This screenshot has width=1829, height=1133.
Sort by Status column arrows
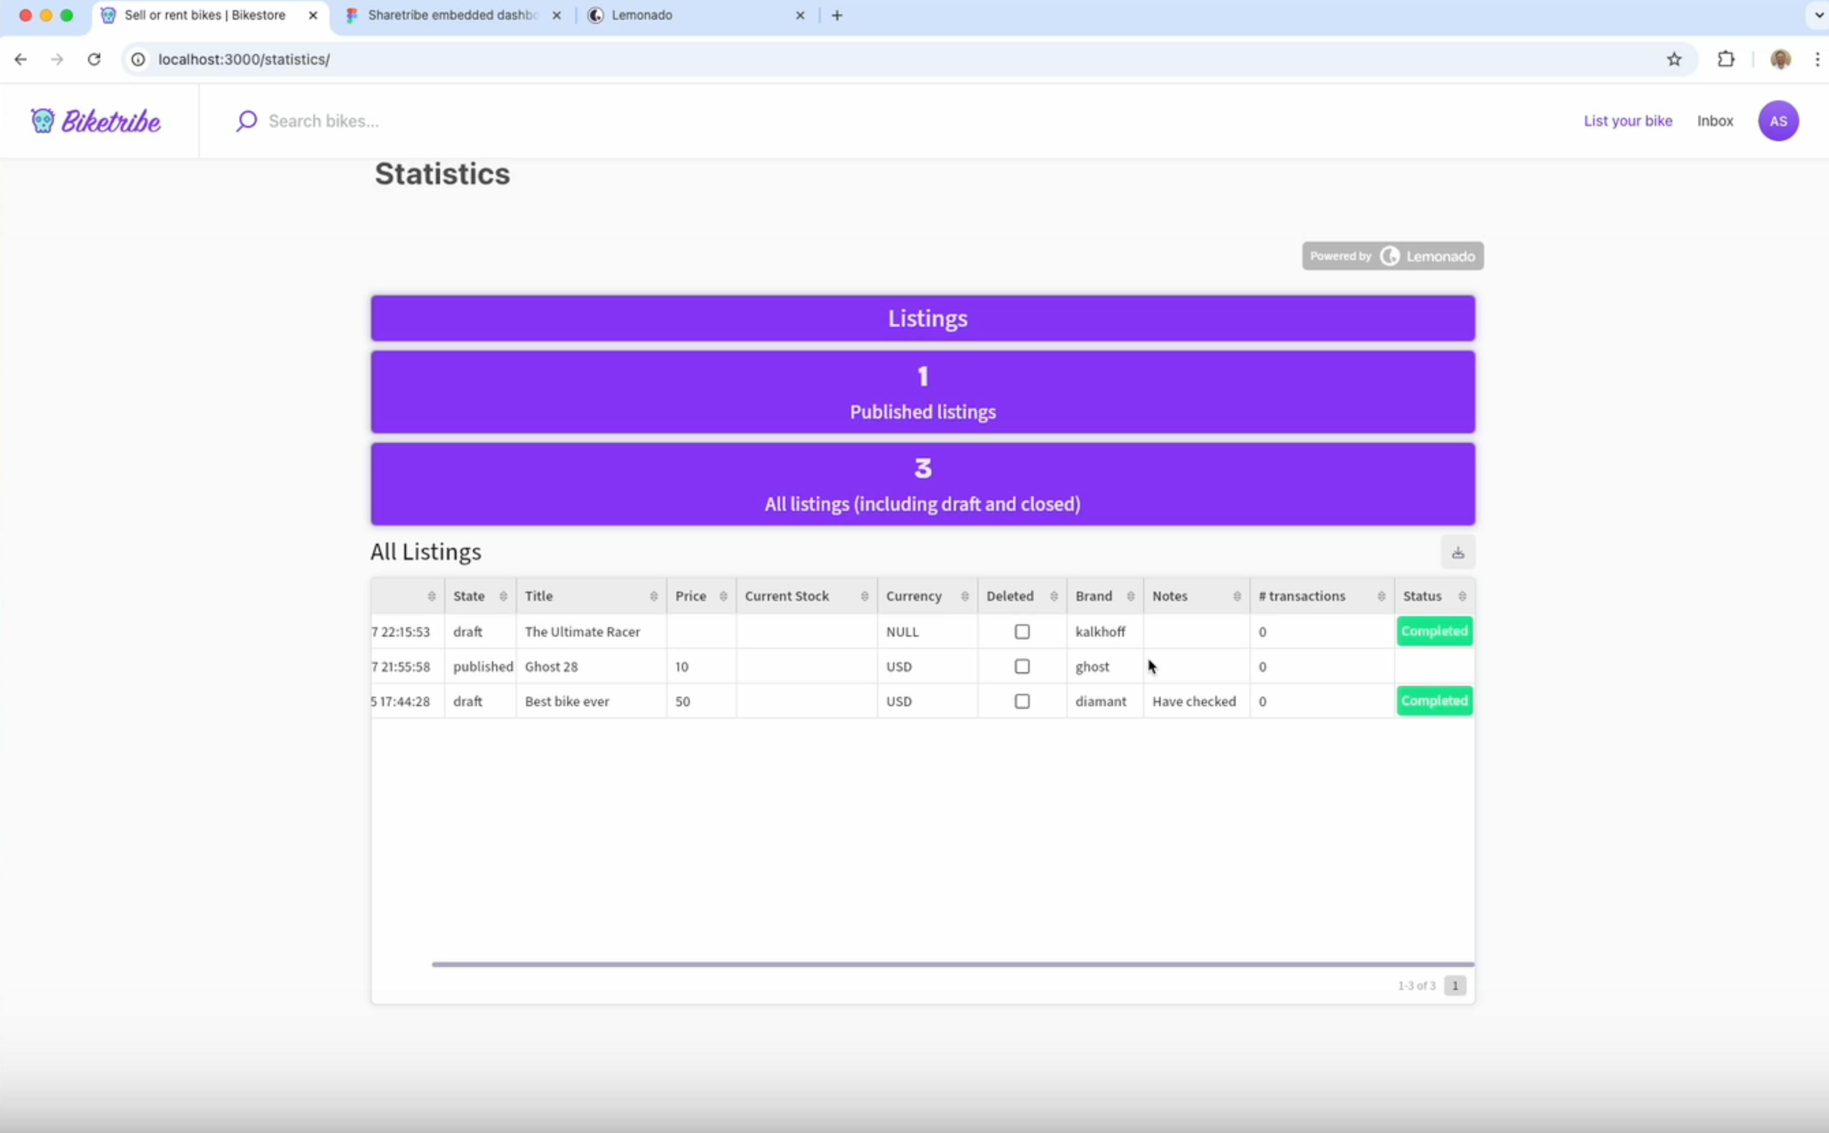tap(1462, 597)
